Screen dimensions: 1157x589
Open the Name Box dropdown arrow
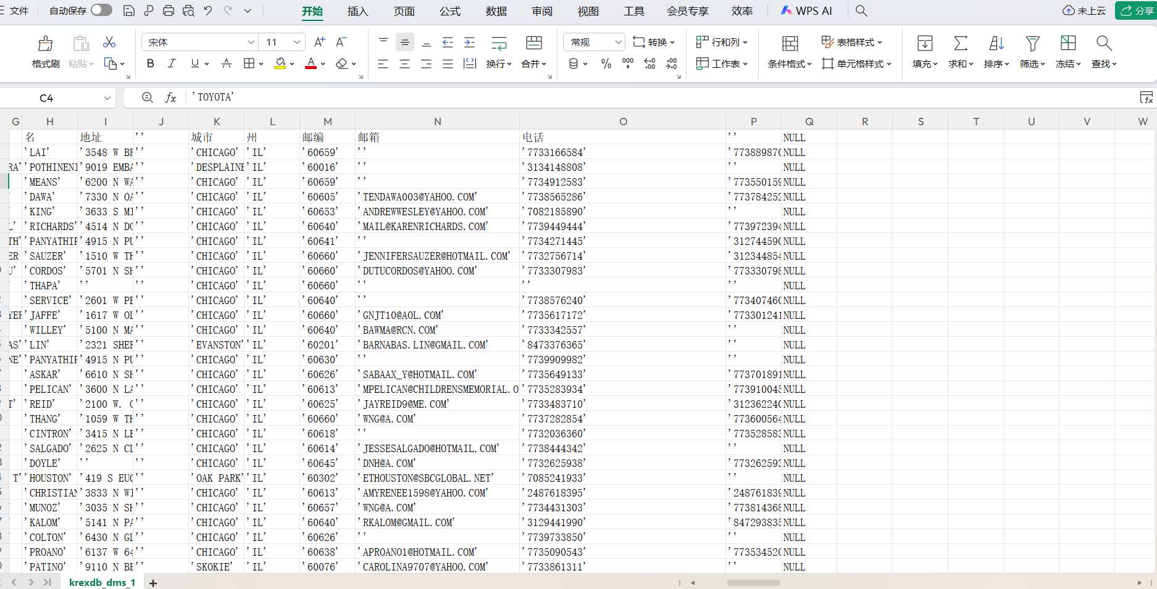point(107,98)
